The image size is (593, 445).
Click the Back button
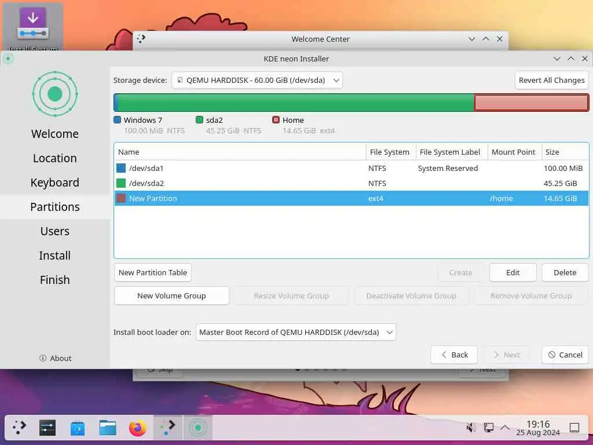[454, 355]
